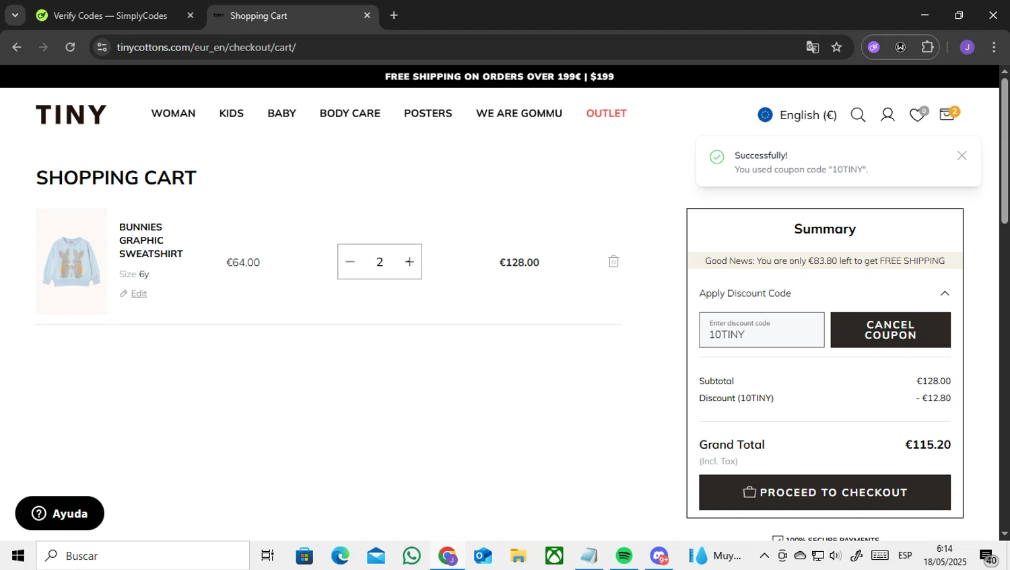Open the KIDS menu
This screenshot has width=1010, height=570.
click(x=232, y=114)
